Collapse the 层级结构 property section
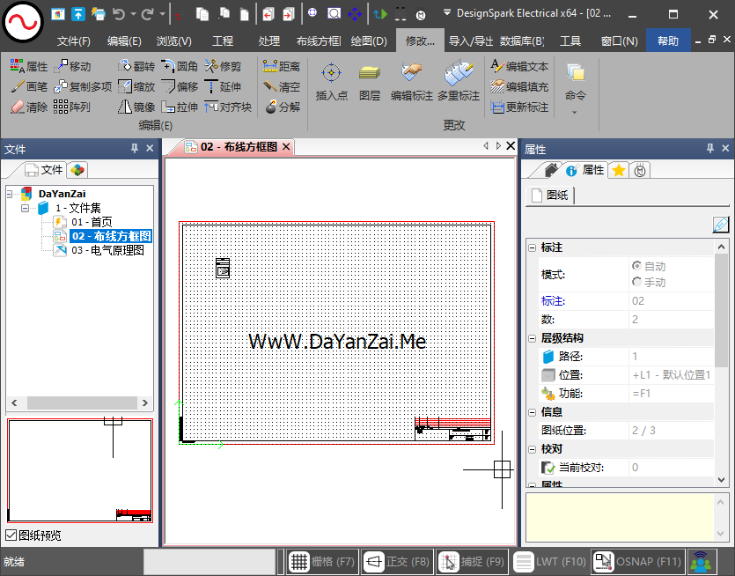735x576 pixels. click(x=532, y=338)
